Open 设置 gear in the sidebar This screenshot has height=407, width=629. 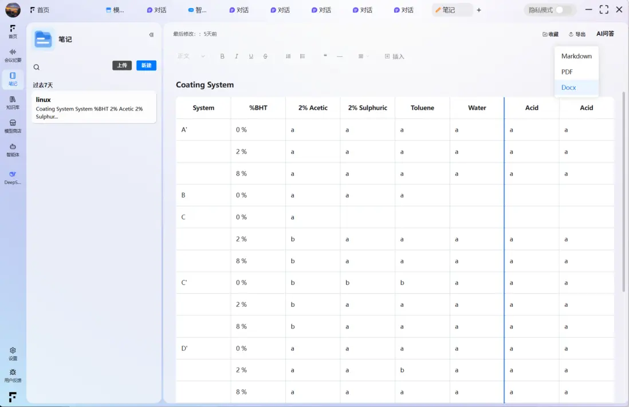point(13,353)
